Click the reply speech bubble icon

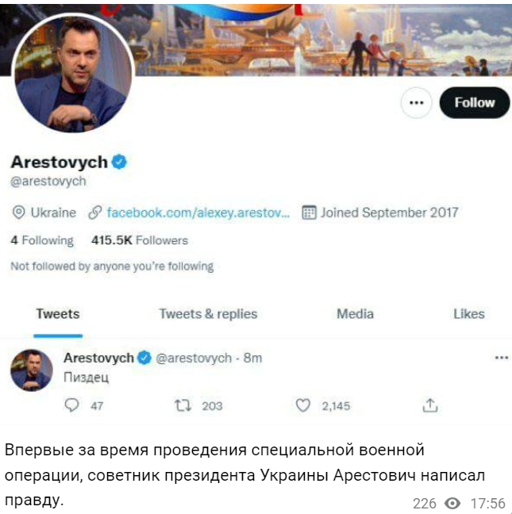click(71, 405)
